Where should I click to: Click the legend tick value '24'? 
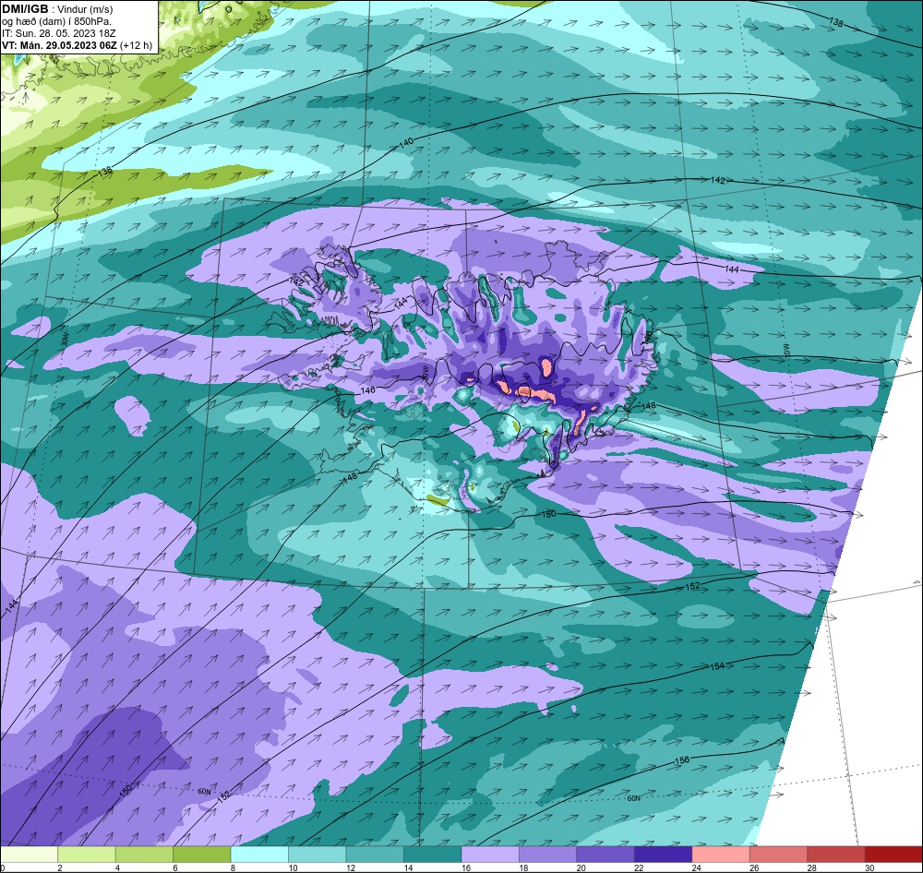coord(696,867)
